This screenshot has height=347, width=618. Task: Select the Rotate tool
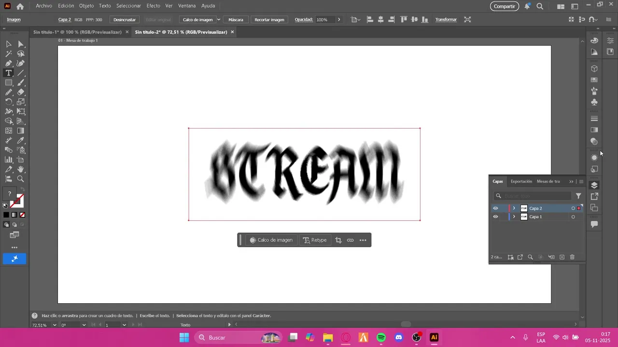tap(9, 102)
